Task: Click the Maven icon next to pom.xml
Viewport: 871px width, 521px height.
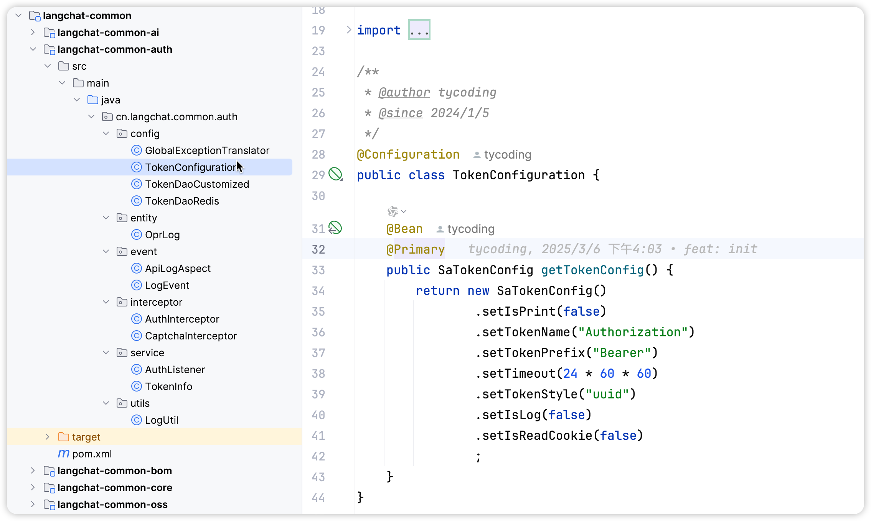Action: pos(63,454)
